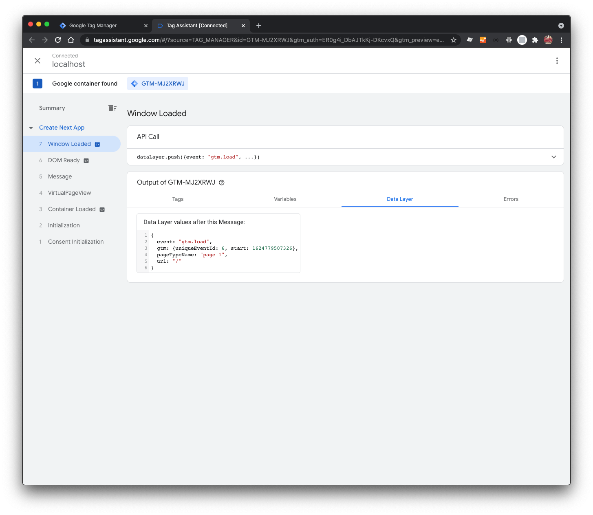Open the tab strip dropdown arrow
This screenshot has width=593, height=515.
pyautogui.click(x=561, y=25)
